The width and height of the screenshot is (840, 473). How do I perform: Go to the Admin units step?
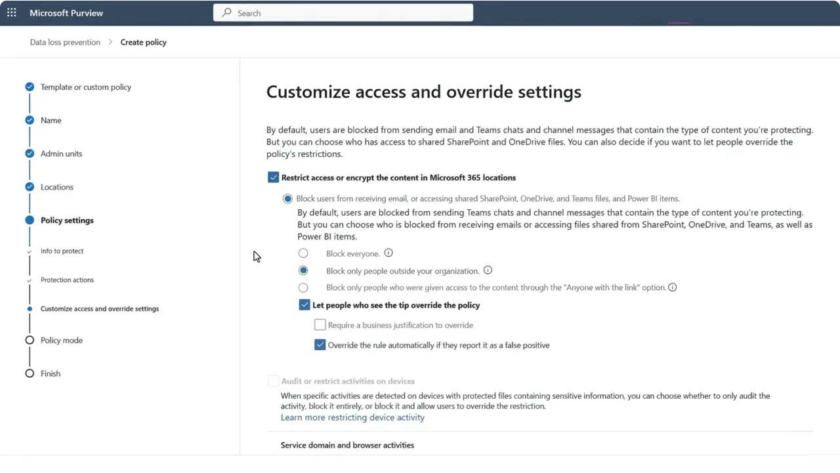point(61,154)
